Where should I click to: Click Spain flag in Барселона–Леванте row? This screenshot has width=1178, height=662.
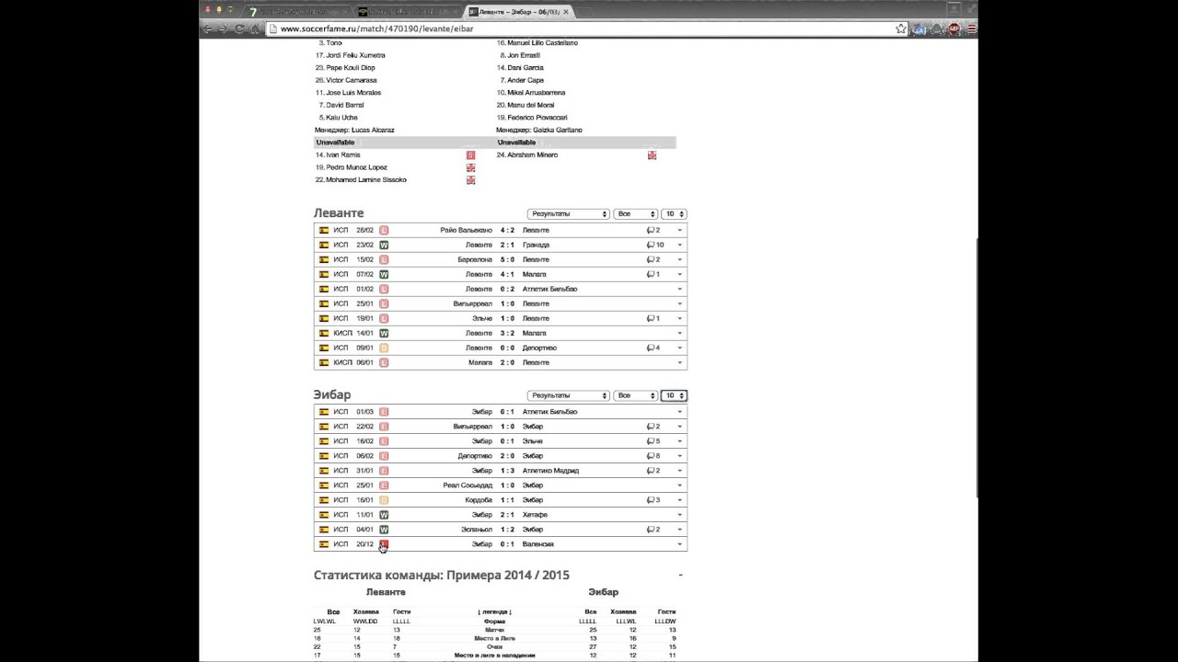[x=324, y=259]
